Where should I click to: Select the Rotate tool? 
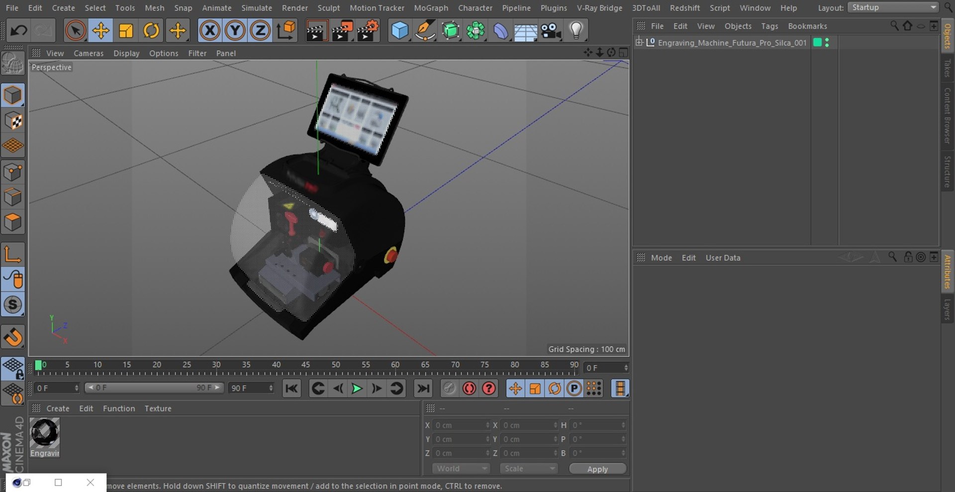point(151,31)
